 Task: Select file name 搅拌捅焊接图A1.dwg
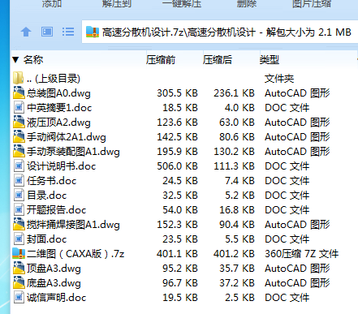pos(73,225)
